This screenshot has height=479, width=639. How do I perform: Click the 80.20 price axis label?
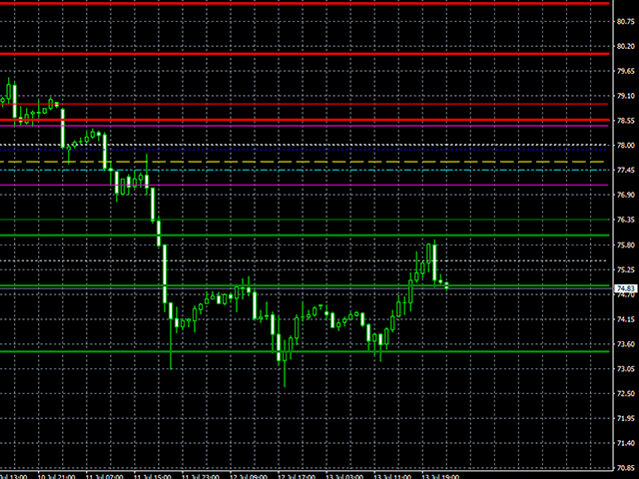626,47
